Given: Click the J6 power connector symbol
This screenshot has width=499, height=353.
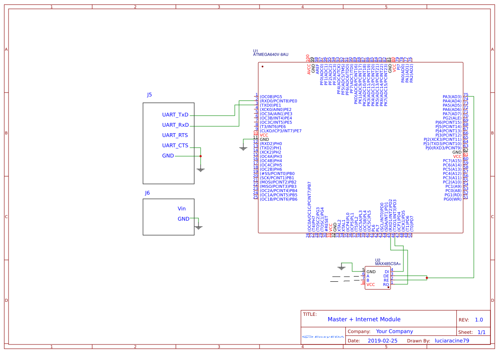Looking at the screenshot, I should coord(168,217).
